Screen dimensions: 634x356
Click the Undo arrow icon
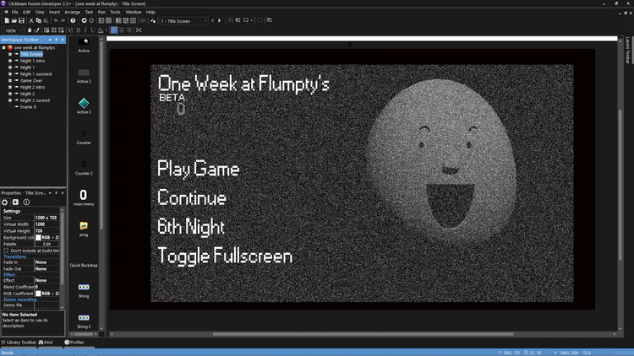[x=56, y=20]
